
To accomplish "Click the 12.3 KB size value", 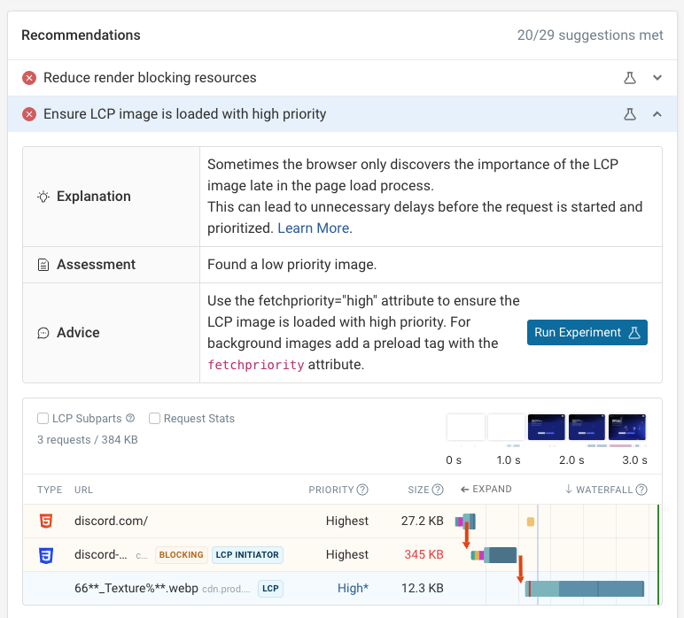I will [x=423, y=589].
